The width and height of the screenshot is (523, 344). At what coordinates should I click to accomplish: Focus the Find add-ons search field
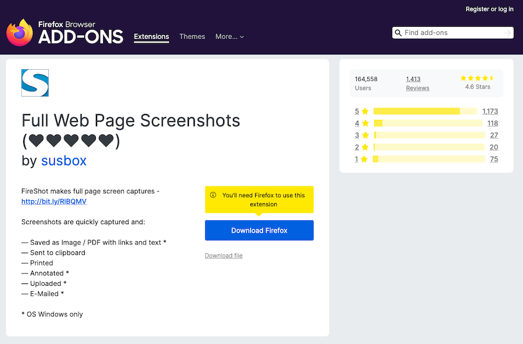click(x=453, y=33)
